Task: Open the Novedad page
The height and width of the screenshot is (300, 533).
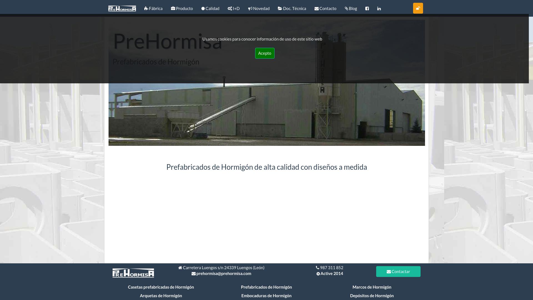Action: [x=259, y=9]
